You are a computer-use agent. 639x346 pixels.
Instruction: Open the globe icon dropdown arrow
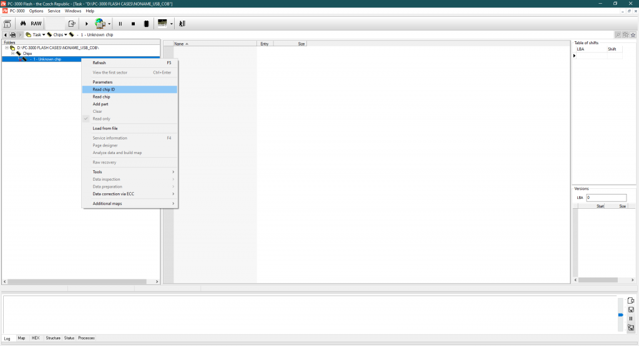tap(110, 24)
